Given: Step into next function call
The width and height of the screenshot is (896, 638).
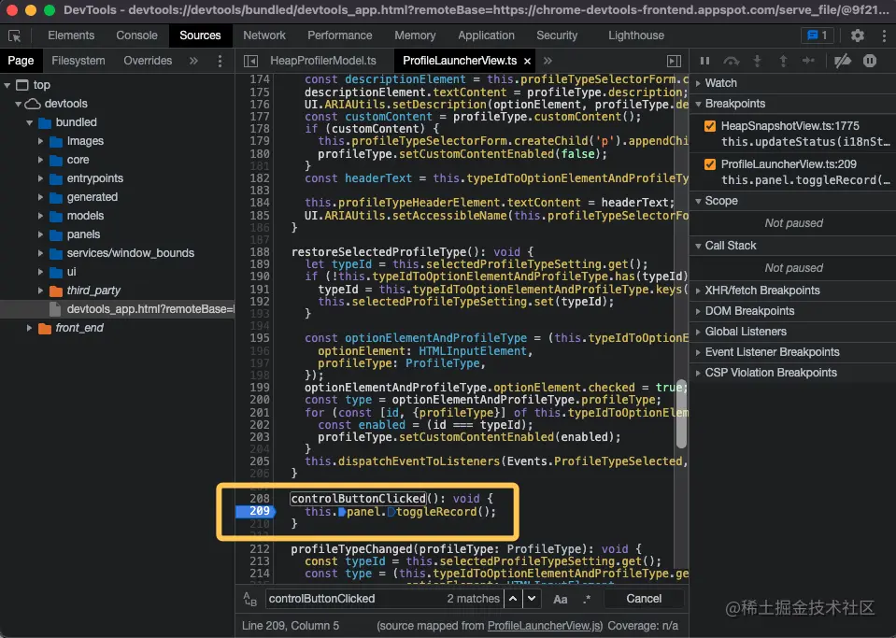Looking at the screenshot, I should [757, 61].
